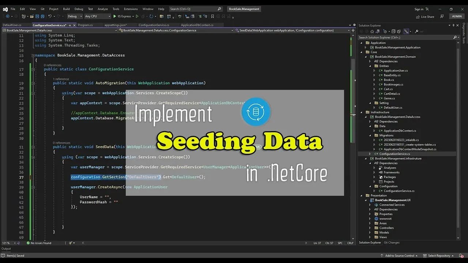The height and width of the screenshot is (263, 468).
Task: Click the Live Share icon
Action: point(418,16)
